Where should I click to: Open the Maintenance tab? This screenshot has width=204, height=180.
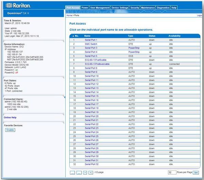148,7
